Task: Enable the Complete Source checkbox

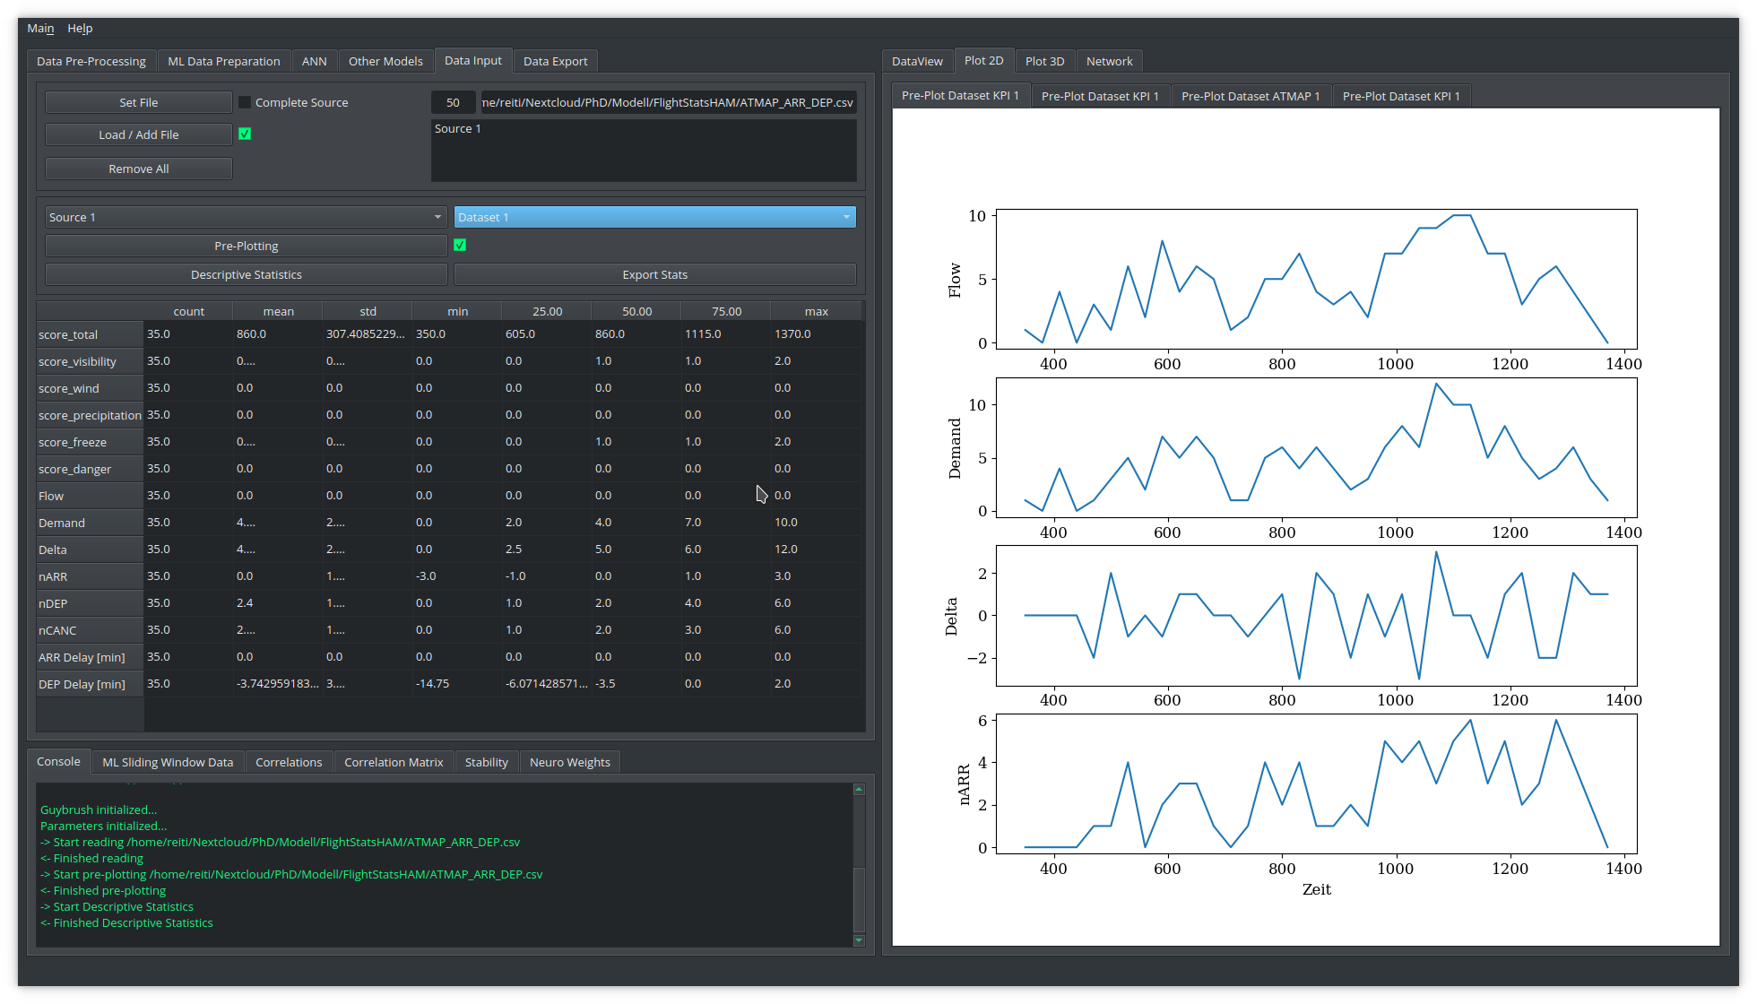Action: [245, 103]
